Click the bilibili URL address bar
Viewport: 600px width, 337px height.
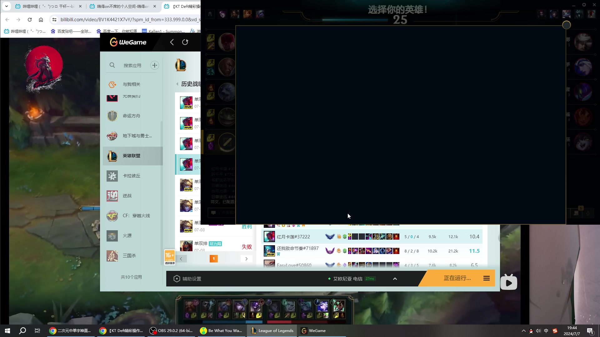(130, 20)
